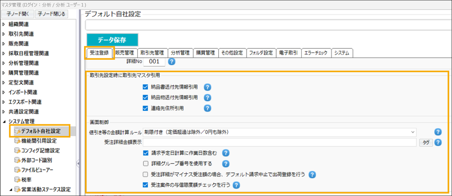
Task: Select 機能間引用設定 in the tree
Action: (39, 141)
